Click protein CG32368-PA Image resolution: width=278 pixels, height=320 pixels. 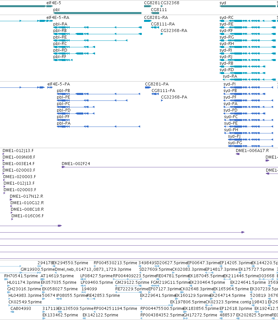pos(162,100)
